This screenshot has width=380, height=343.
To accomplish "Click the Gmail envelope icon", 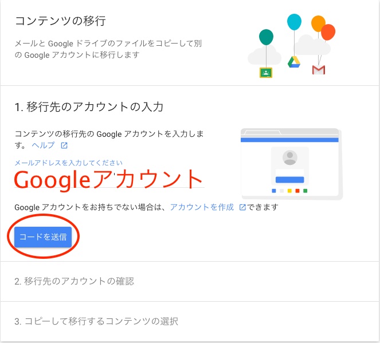I will 319,70.
